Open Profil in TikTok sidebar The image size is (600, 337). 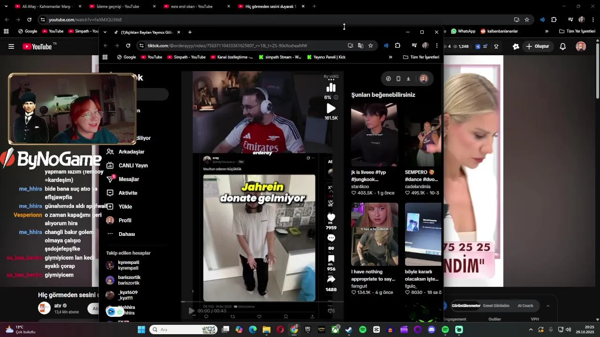[119, 220]
